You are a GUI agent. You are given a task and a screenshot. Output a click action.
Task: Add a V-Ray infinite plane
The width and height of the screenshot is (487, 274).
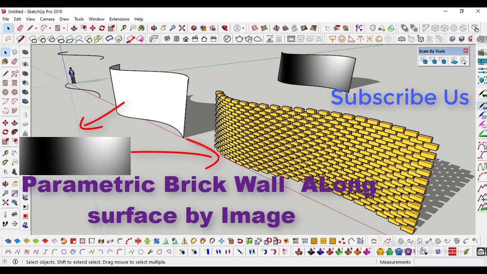[401, 39]
